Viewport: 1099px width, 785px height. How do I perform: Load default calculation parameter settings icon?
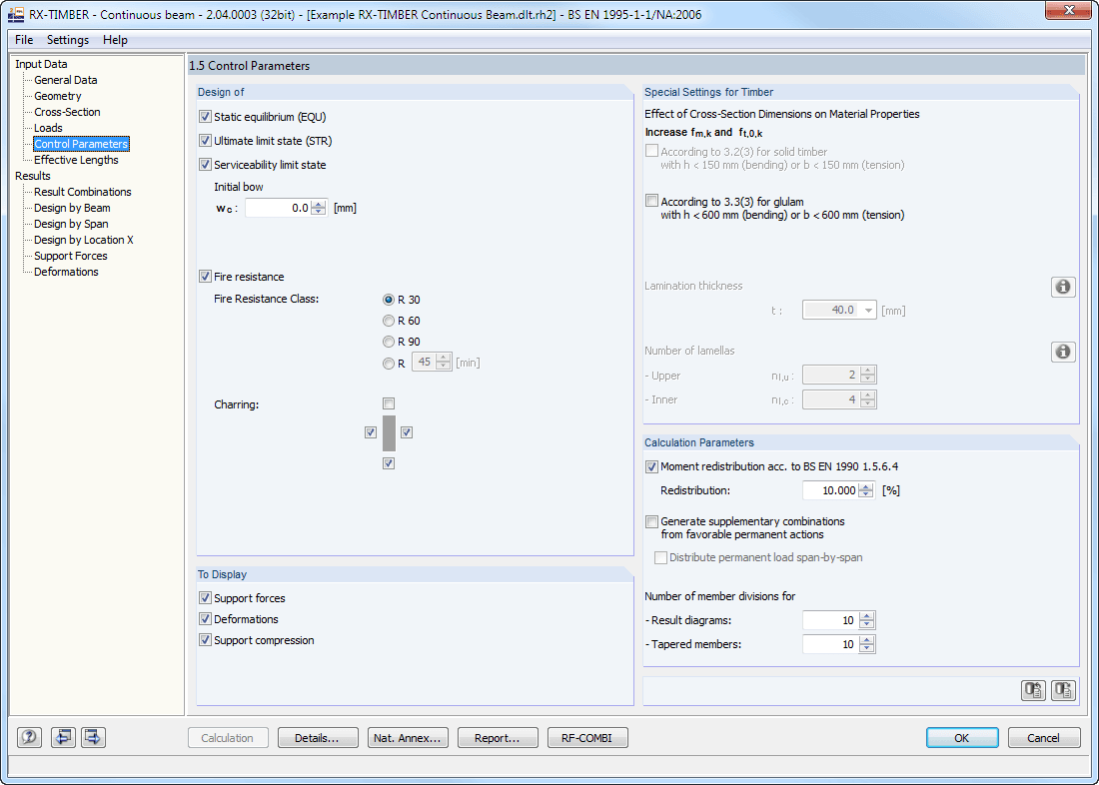tap(1033, 689)
